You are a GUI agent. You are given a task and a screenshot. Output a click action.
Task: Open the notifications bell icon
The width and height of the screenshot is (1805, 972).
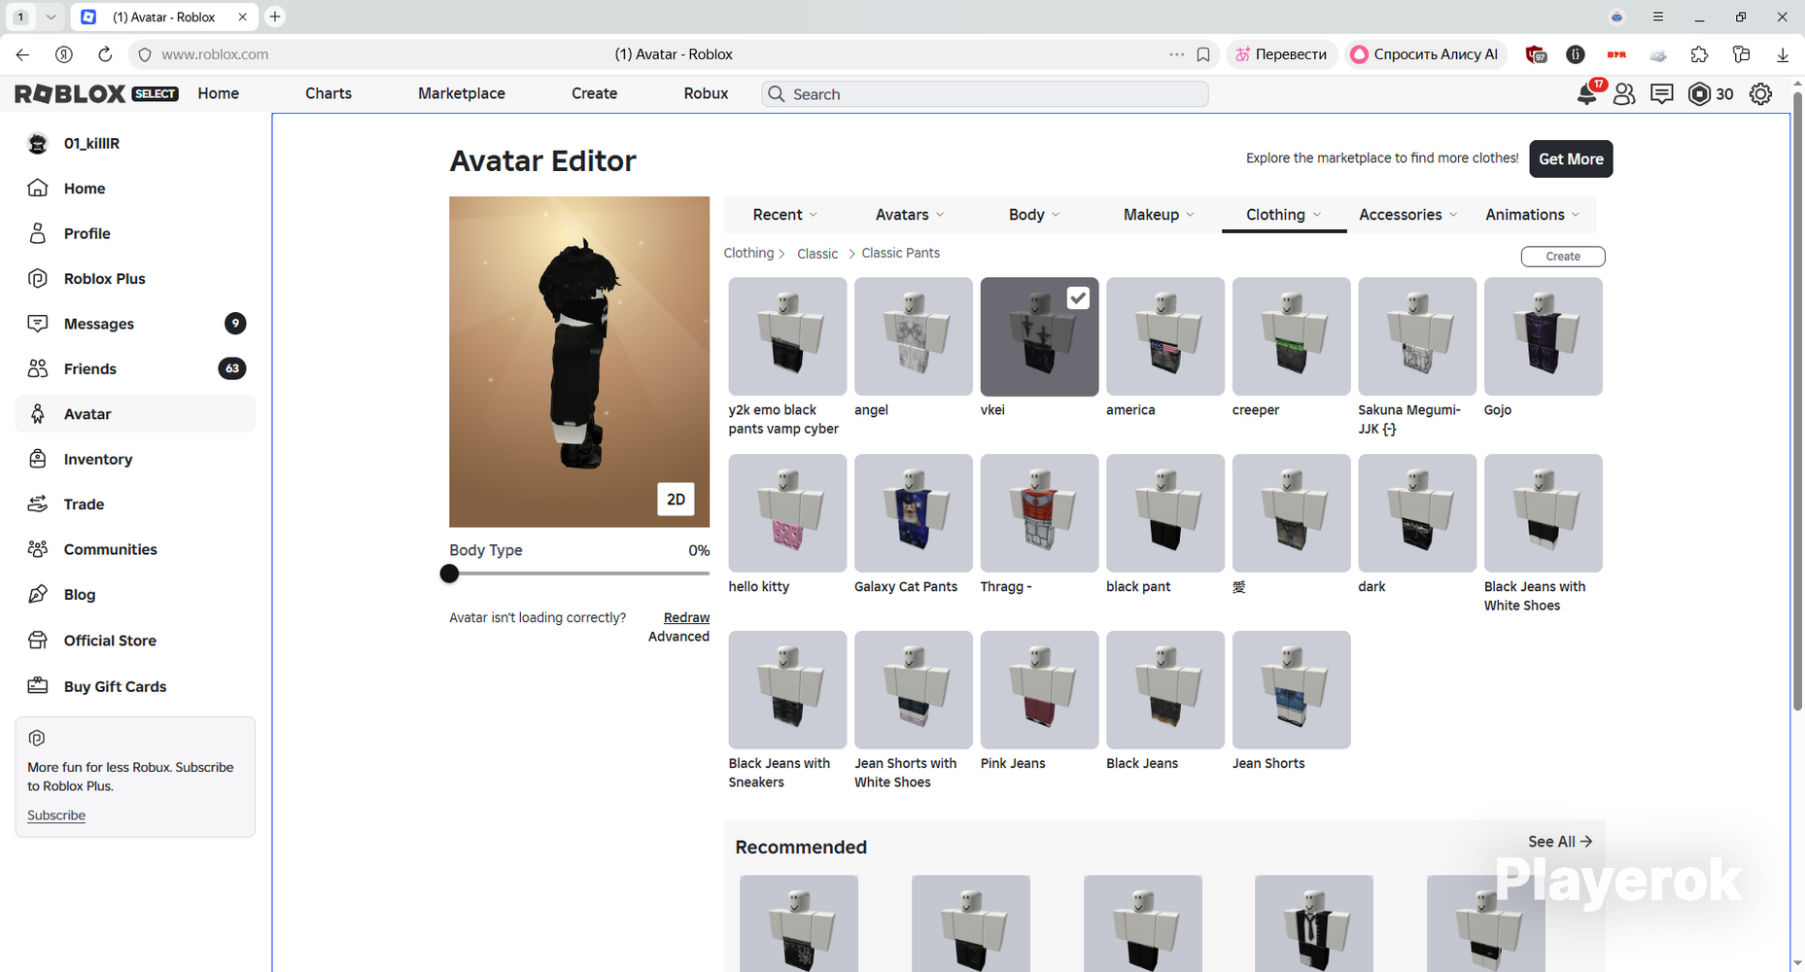pos(1586,93)
